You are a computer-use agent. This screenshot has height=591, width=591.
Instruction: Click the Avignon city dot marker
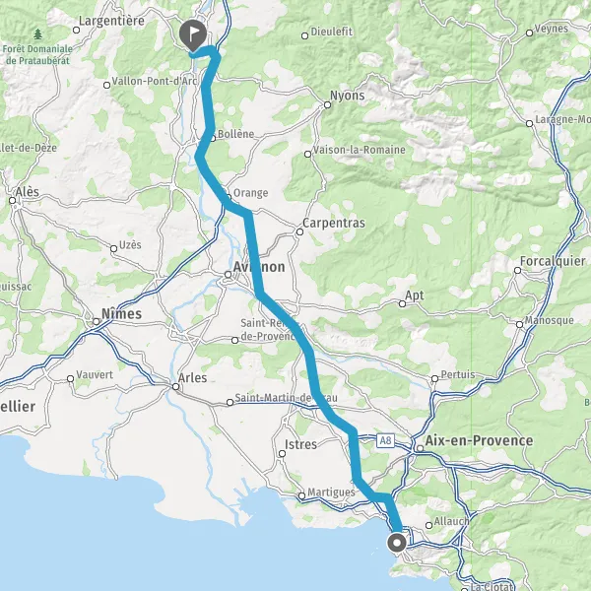229,275
